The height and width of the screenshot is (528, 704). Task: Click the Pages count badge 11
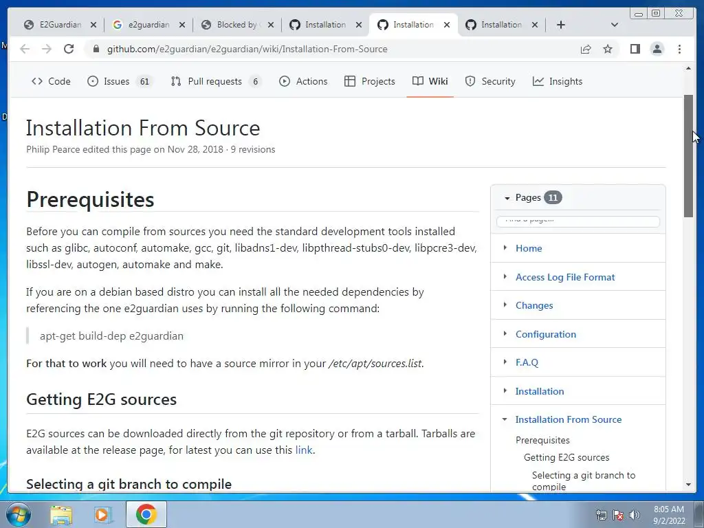[x=553, y=197]
